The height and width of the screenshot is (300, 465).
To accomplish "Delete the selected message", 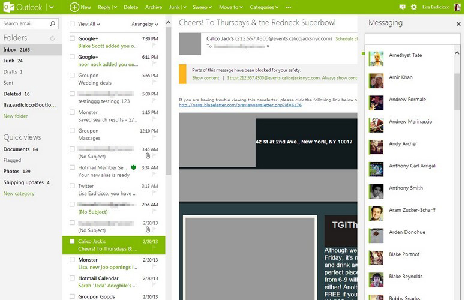I will point(131,7).
